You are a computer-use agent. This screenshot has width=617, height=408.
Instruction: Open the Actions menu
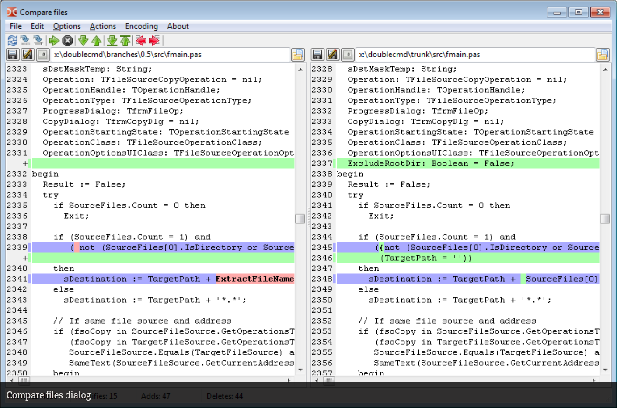(103, 26)
